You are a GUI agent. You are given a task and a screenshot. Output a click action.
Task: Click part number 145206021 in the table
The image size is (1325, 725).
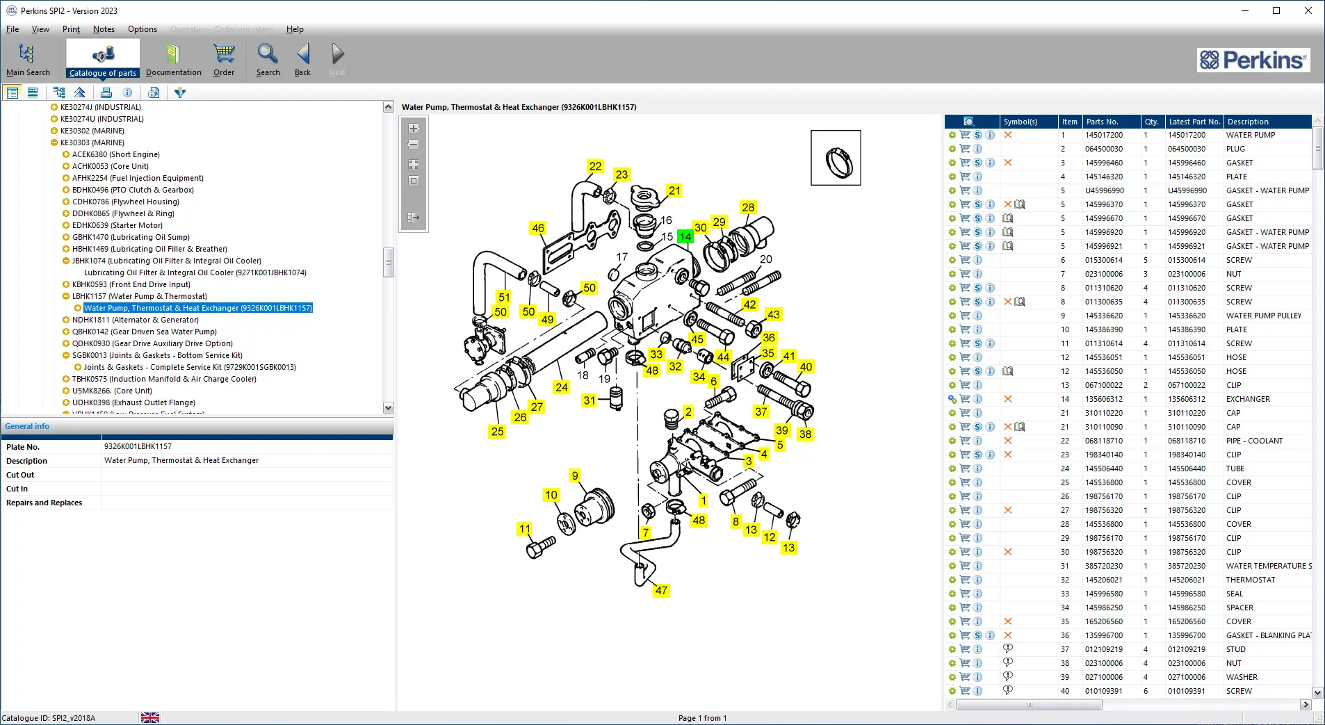click(x=1104, y=580)
